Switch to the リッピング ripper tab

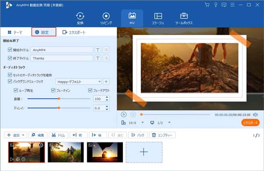coord(106,18)
